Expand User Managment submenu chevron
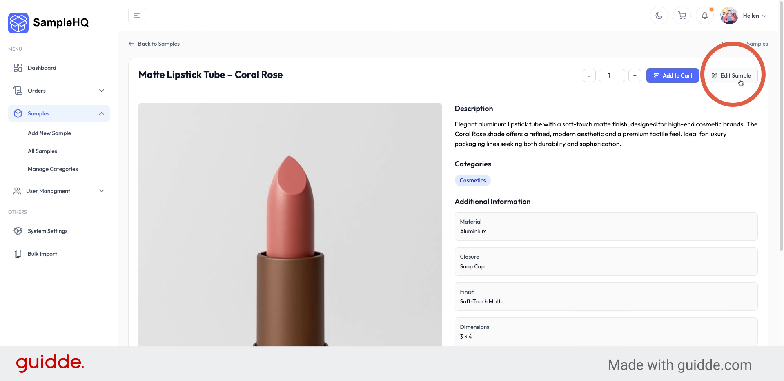The image size is (784, 381). [x=102, y=191]
